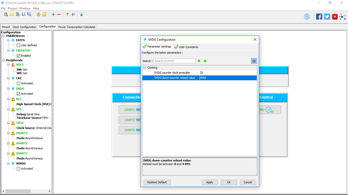The height and width of the screenshot is (195, 348).
Task: Collapse the USART1 tree node
Action: [x=8, y=133]
